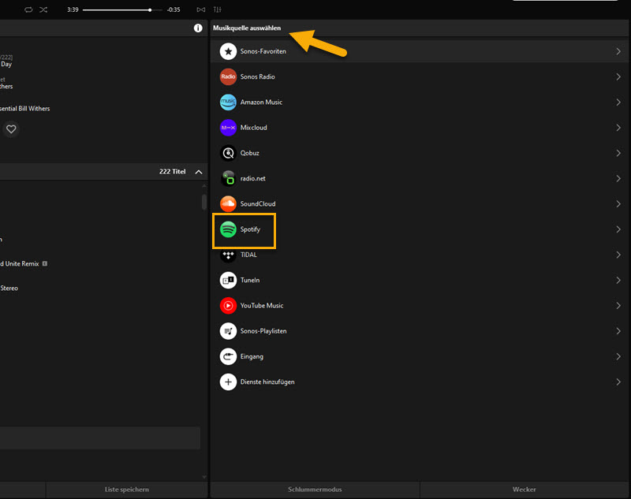
Task: Click the queue scroll down arrow
Action: (204, 477)
